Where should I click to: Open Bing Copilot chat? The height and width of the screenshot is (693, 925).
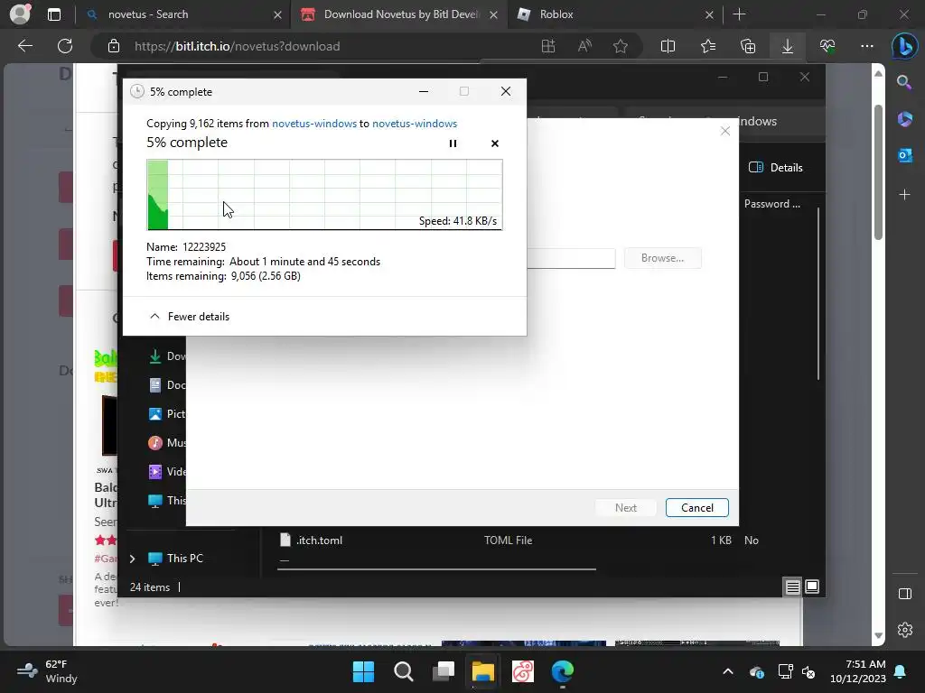tap(904, 46)
